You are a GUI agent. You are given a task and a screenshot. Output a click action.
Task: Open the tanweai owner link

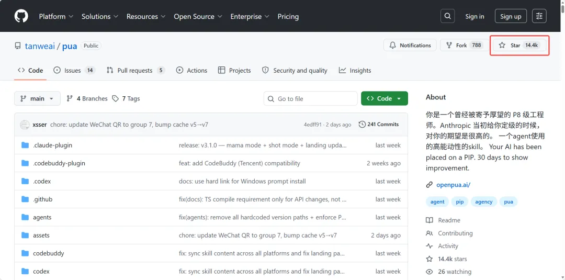pyautogui.click(x=40, y=46)
